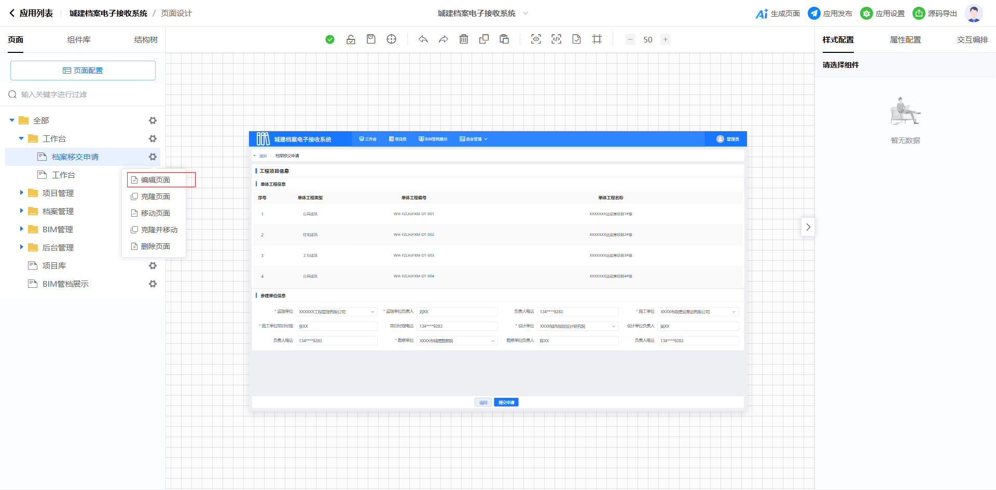
Task: Choose 编辑页面 from the context menu
Action: pyautogui.click(x=156, y=180)
